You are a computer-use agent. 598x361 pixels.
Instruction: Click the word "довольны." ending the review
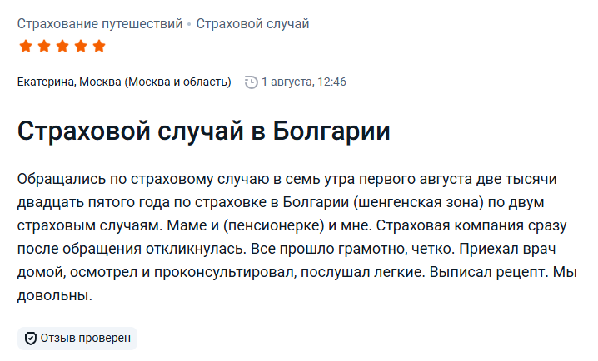(x=54, y=295)
